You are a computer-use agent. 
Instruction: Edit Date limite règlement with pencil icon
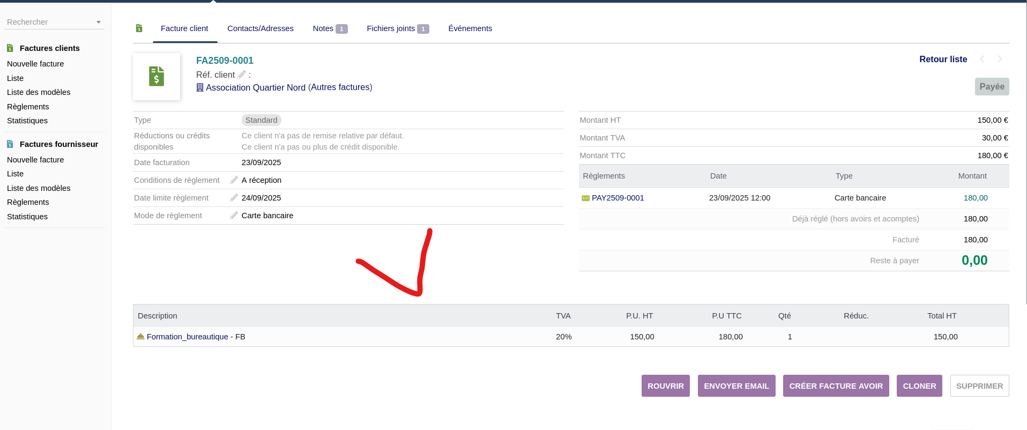pyautogui.click(x=234, y=198)
